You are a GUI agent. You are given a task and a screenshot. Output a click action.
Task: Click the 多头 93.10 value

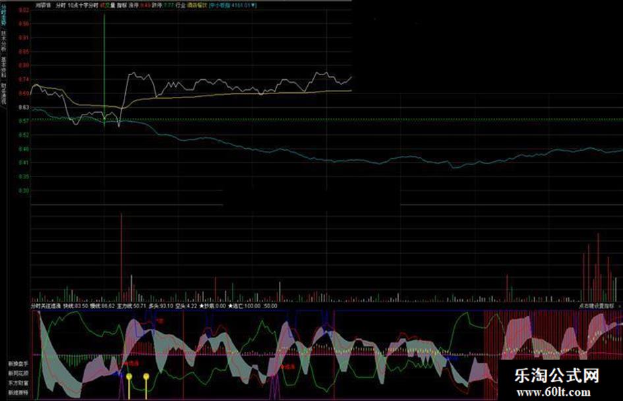[x=161, y=306]
